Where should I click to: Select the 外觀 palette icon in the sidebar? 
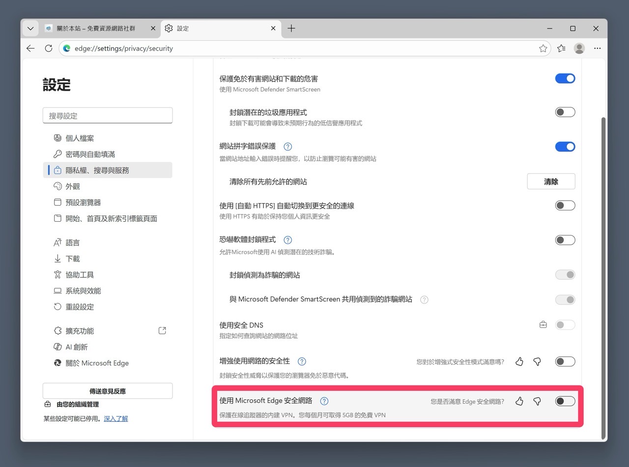[58, 186]
